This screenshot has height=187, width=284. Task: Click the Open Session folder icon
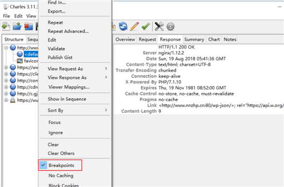tap(17, 27)
